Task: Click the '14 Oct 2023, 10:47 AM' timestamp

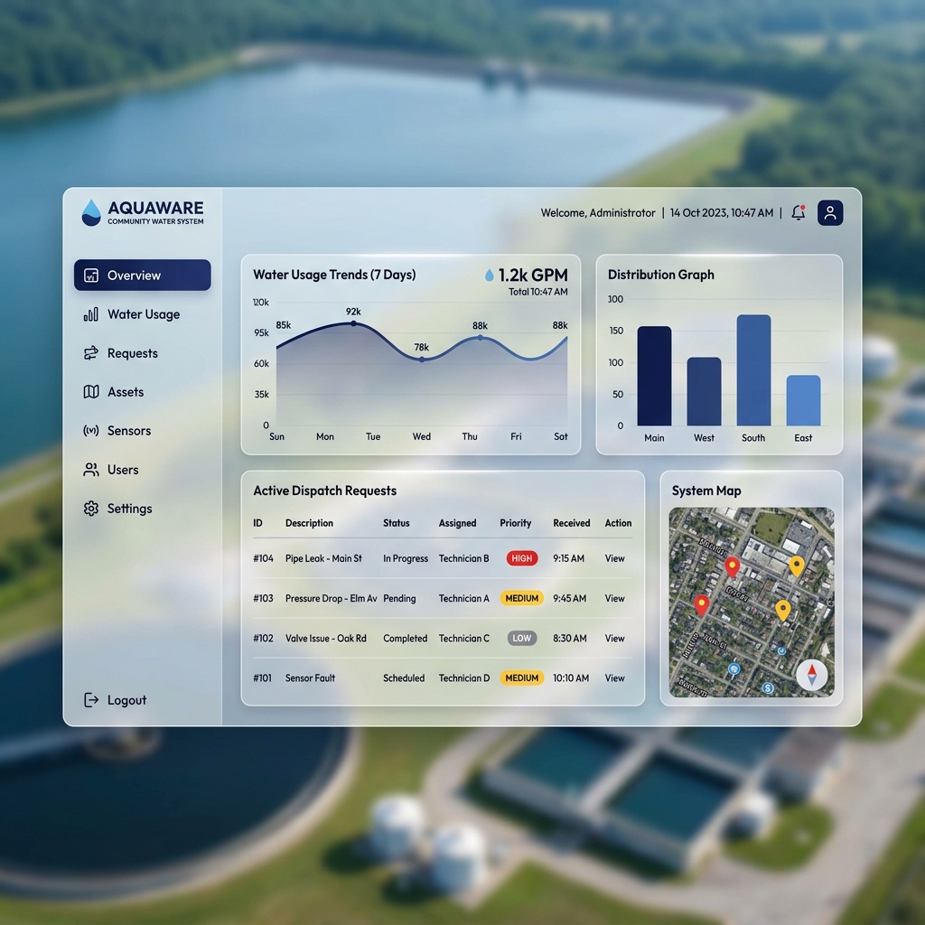Action: coord(722,213)
